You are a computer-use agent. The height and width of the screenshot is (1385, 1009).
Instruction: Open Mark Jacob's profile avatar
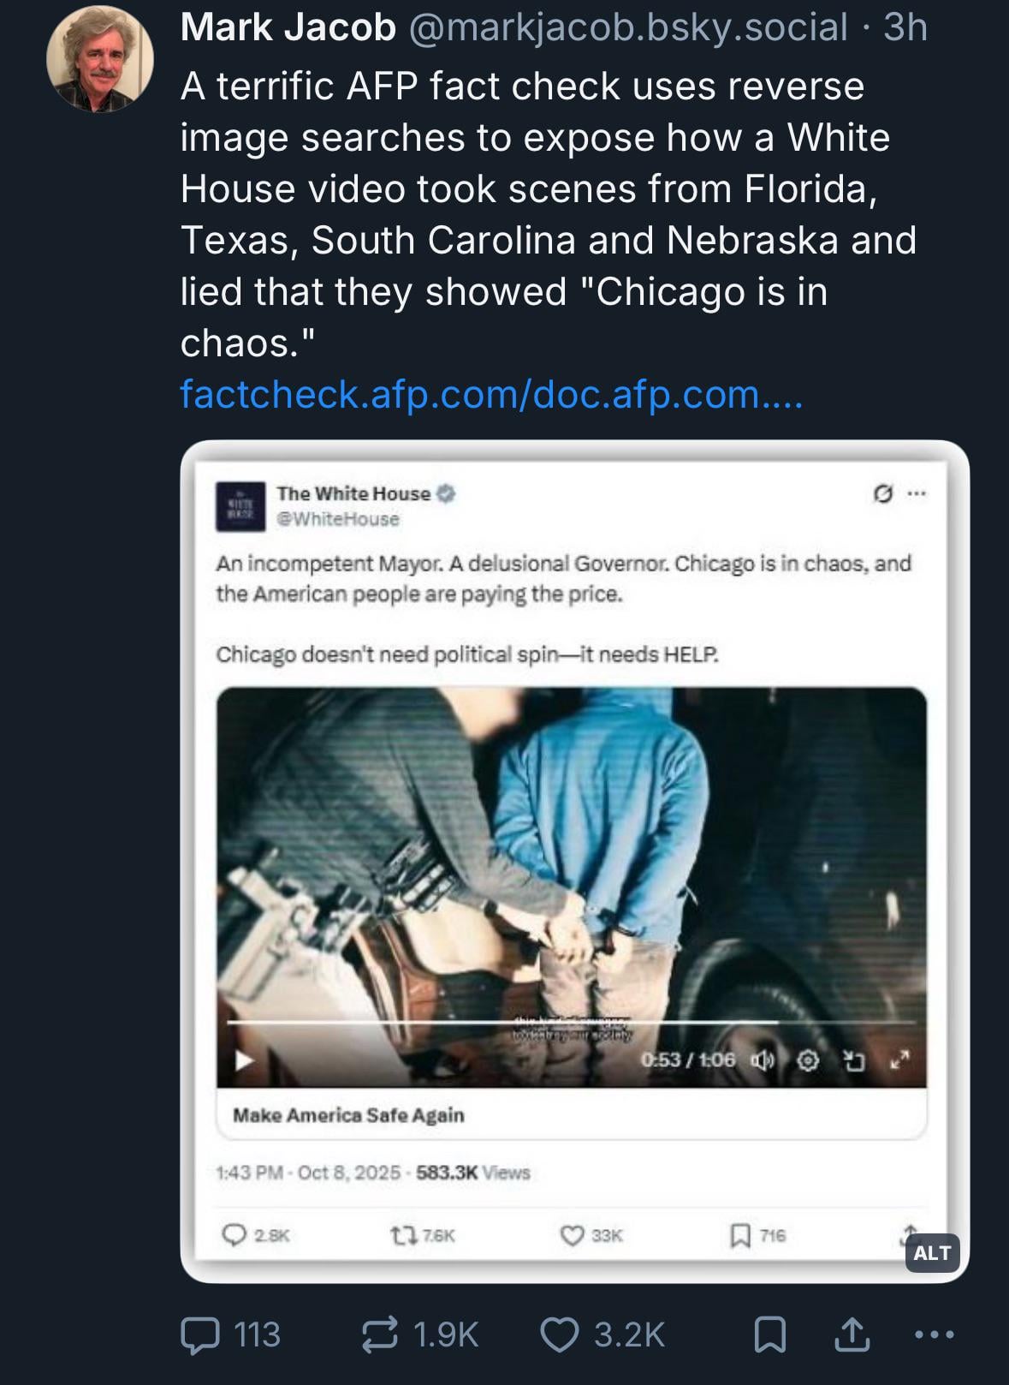[99, 59]
